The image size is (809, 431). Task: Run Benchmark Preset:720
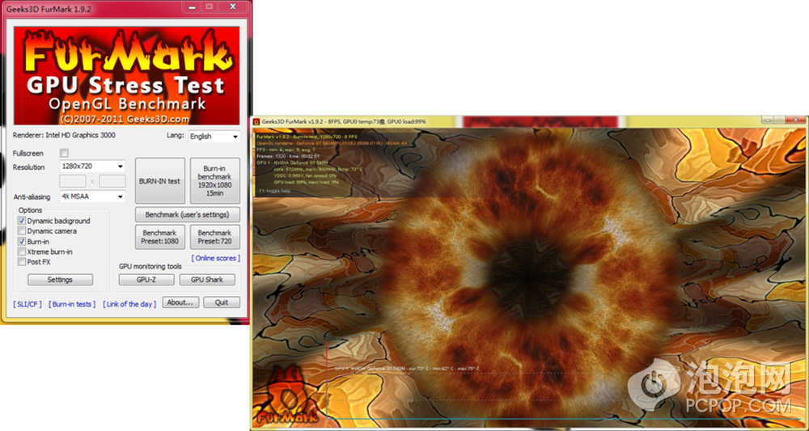tap(215, 237)
